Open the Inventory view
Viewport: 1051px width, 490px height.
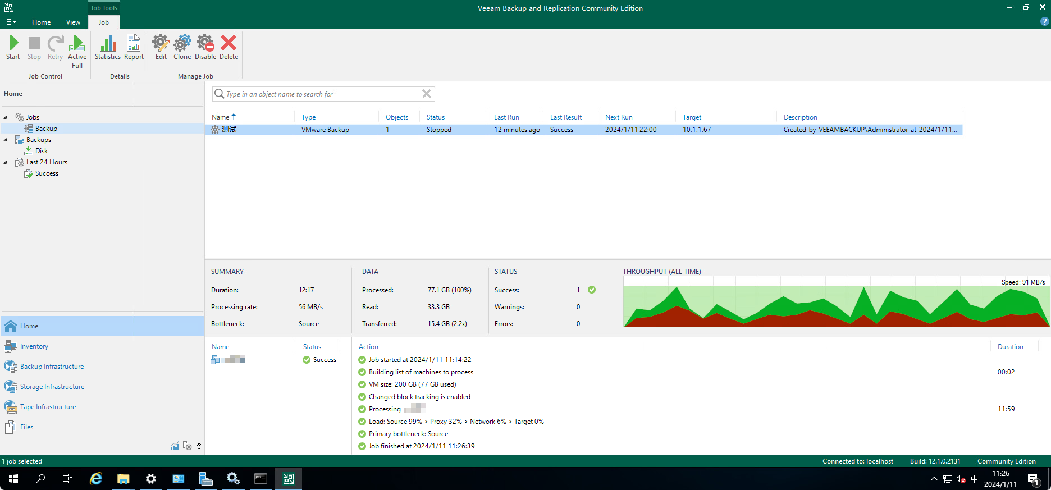click(x=102, y=346)
